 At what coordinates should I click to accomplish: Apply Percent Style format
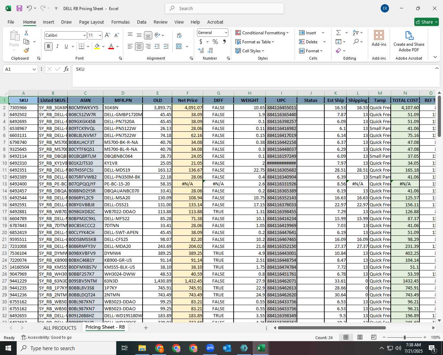(215, 42)
